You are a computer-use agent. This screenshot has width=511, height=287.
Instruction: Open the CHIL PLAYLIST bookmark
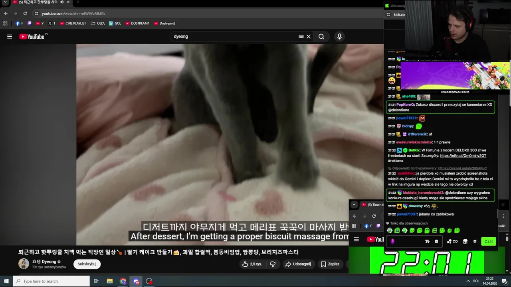click(73, 24)
